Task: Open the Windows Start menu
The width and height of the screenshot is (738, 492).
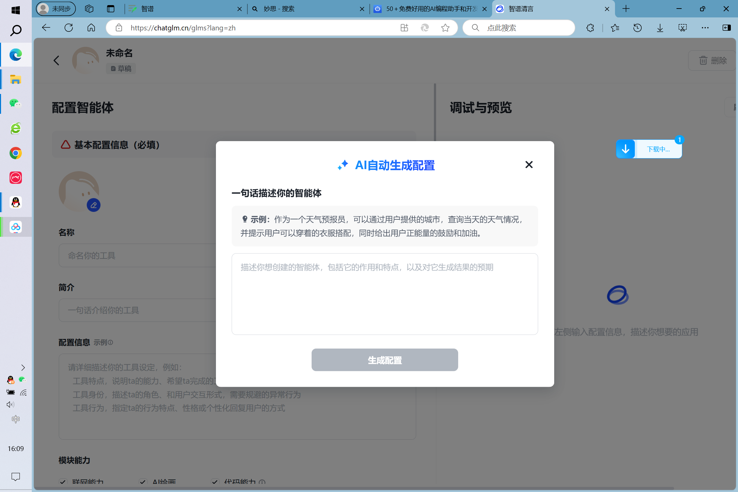Action: 16,10
